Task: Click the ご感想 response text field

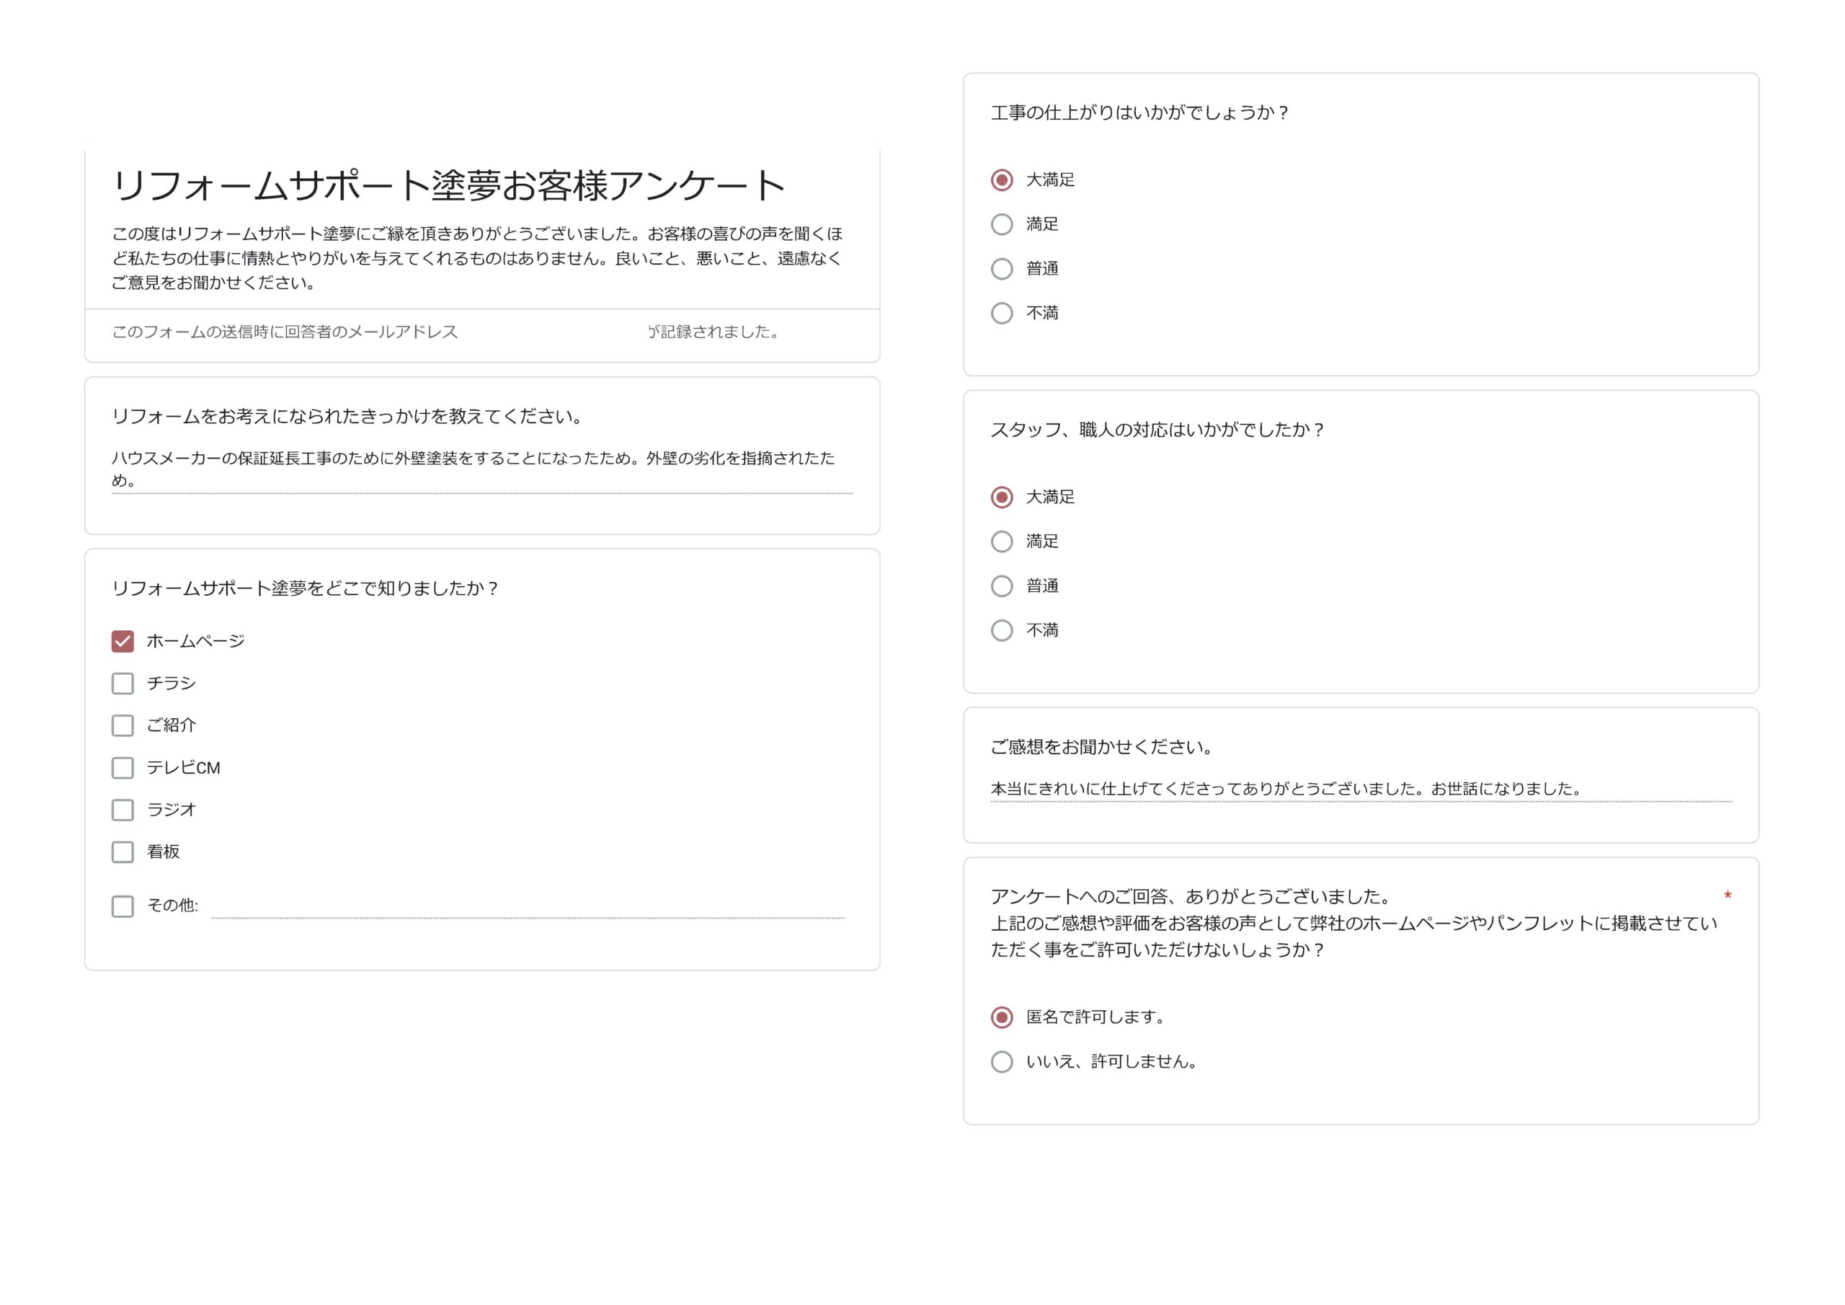Action: click(x=1358, y=789)
